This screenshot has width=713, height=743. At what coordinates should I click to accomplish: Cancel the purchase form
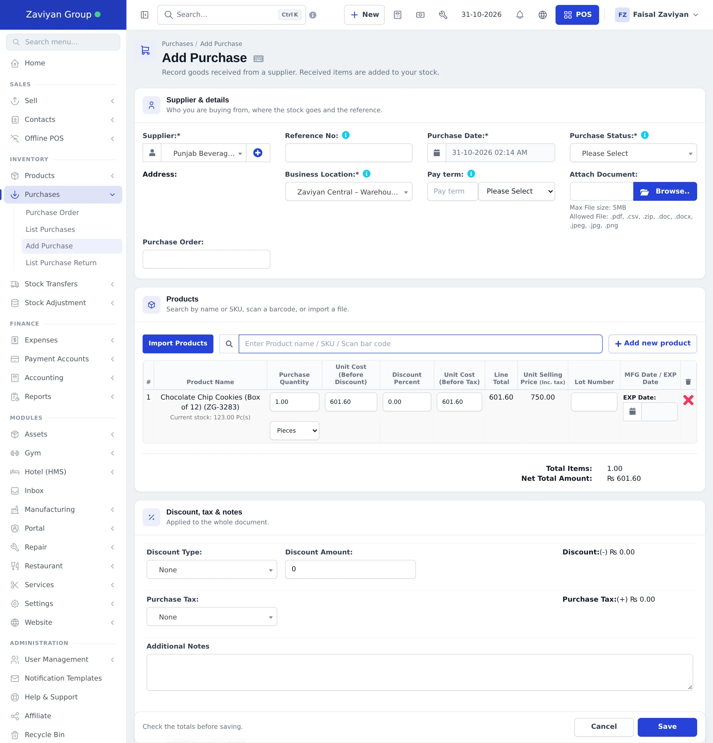603,727
